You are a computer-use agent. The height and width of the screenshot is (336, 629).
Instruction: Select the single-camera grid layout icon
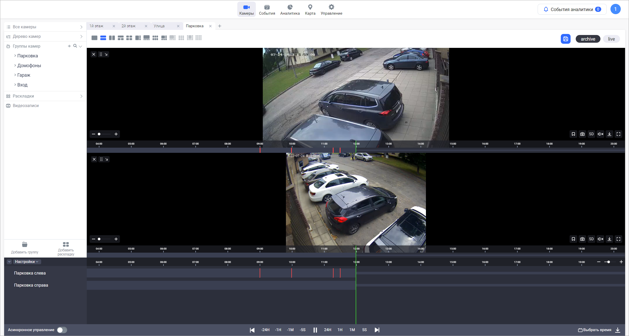[94, 38]
